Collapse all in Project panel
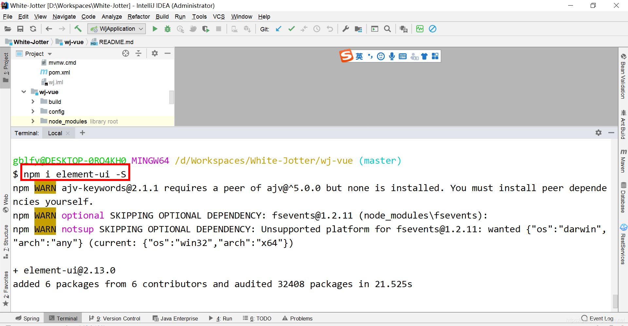Image resolution: width=628 pixels, height=326 pixels. tap(138, 54)
